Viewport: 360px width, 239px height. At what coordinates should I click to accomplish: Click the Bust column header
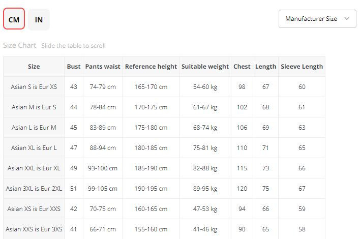74,67
